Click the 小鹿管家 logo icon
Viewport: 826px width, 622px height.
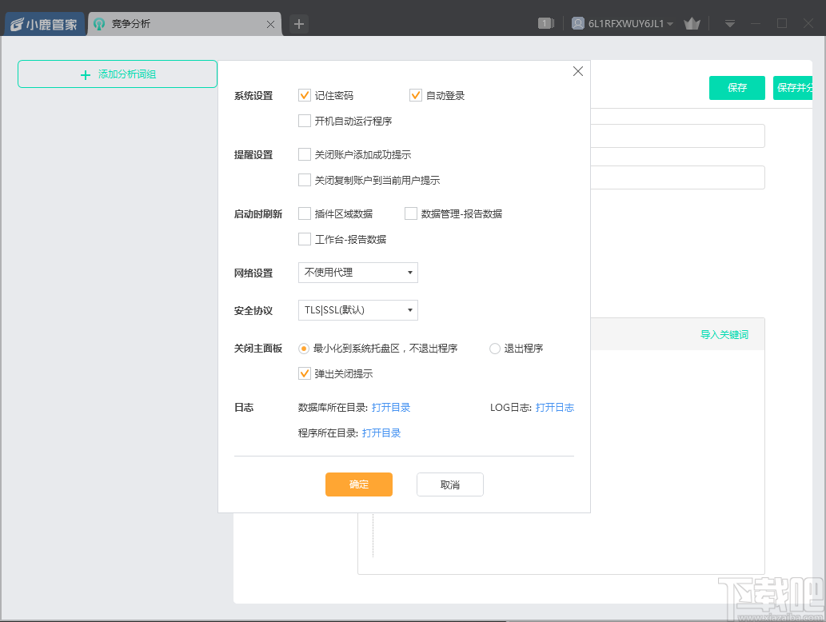16,23
